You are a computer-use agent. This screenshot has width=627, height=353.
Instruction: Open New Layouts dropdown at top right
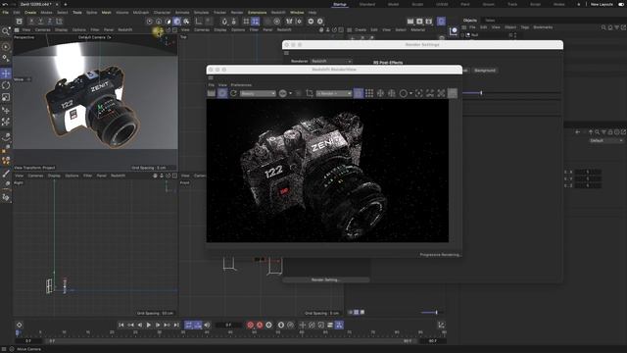pos(602,4)
